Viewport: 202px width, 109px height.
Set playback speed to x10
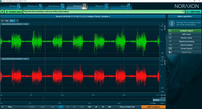click(x=82, y=107)
